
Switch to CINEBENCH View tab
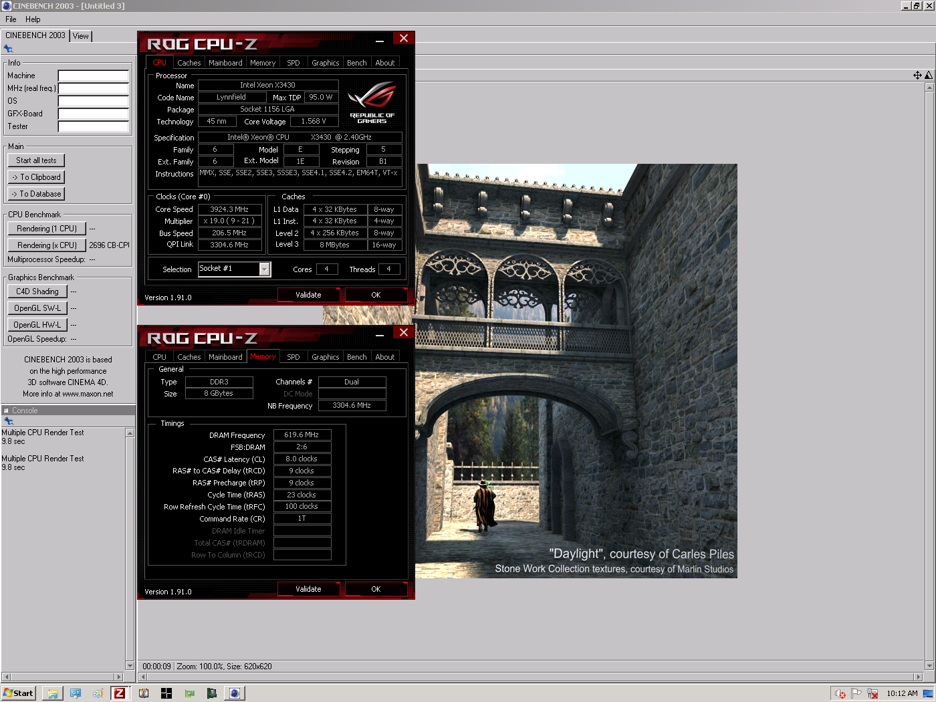(x=81, y=36)
